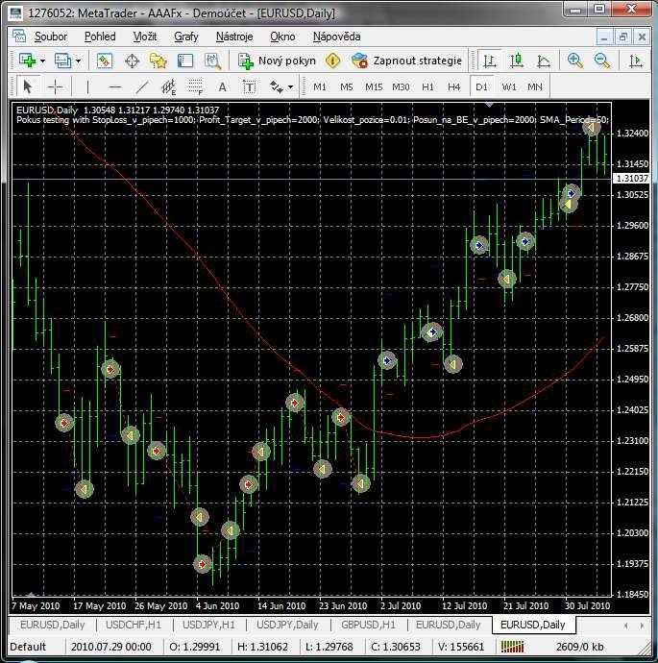The height and width of the screenshot is (663, 658).
Task: Toggle the chart auto scroll icon
Action: click(635, 61)
